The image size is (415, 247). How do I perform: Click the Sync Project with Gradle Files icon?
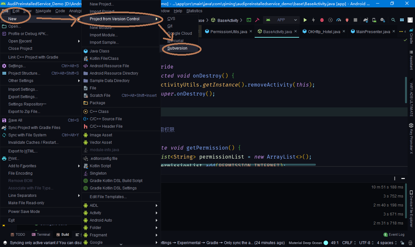[365, 20]
